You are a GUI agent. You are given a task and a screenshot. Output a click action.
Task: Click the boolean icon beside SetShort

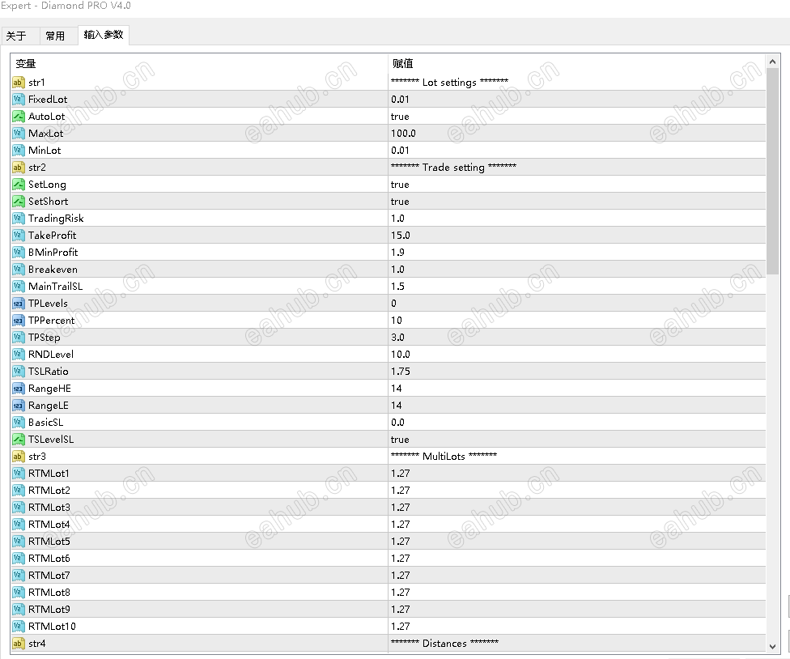coord(19,202)
